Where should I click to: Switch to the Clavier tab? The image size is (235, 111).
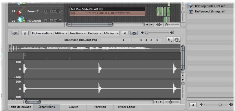coord(73,107)
